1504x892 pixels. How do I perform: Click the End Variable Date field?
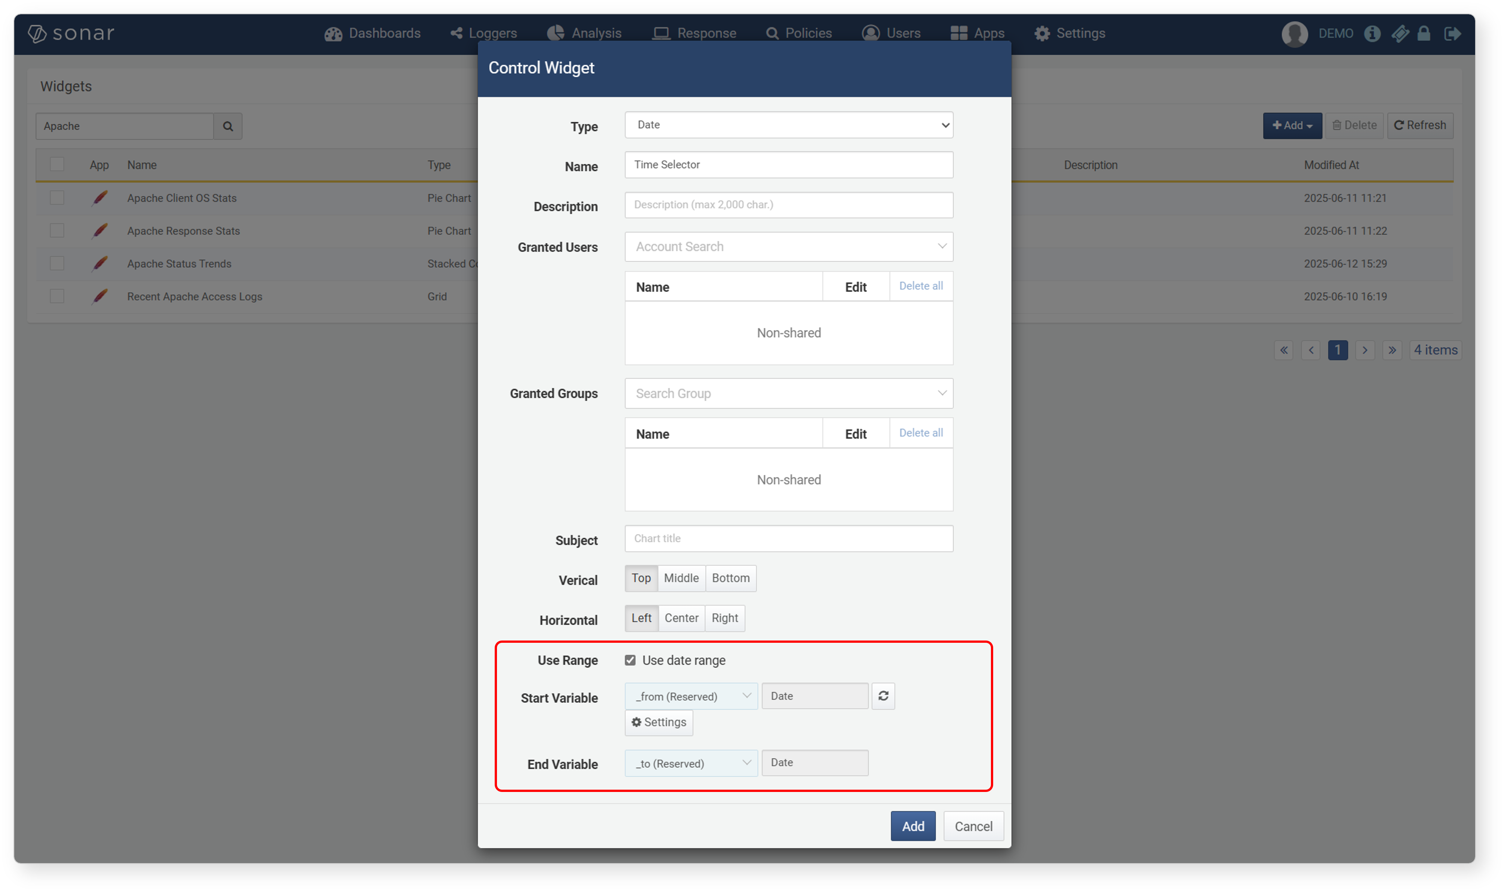click(815, 763)
